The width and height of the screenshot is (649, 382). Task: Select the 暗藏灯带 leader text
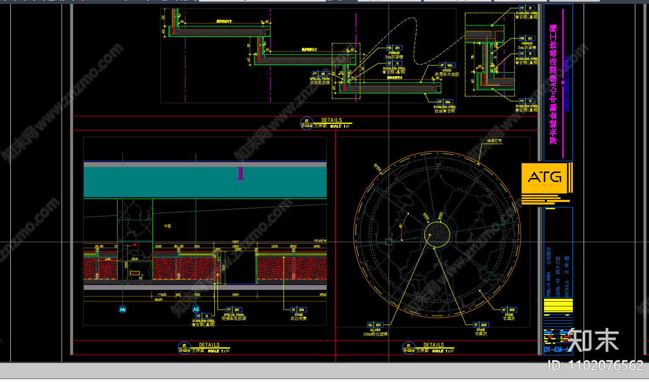(x=494, y=141)
